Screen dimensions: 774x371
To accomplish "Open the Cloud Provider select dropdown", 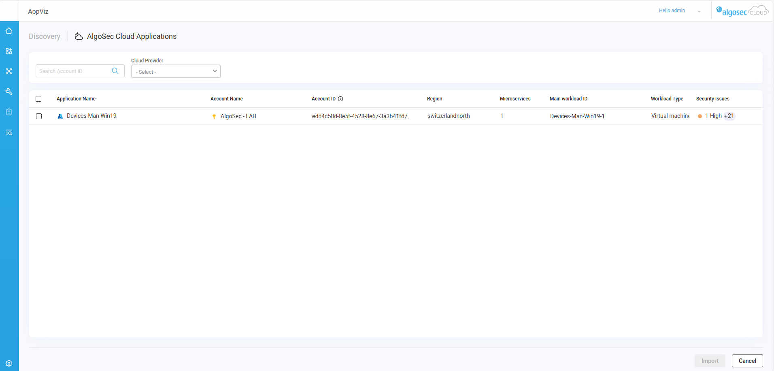I will 176,71.
